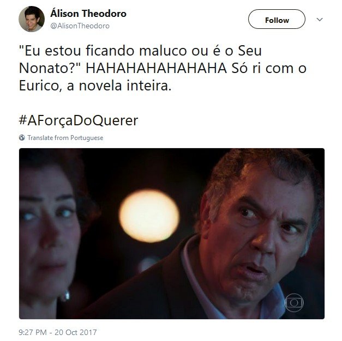Follow this account
This screenshot has height=341, width=342.
tap(277, 19)
